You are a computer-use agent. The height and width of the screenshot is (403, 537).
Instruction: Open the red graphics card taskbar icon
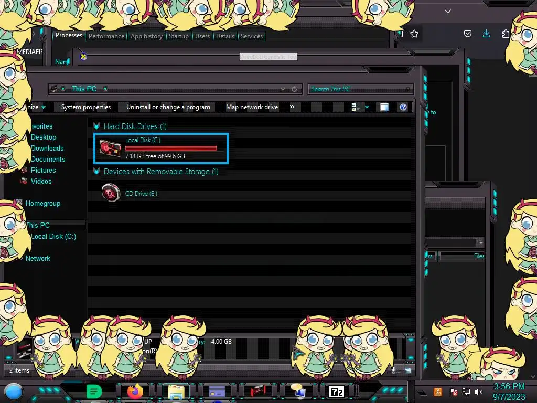point(258,391)
